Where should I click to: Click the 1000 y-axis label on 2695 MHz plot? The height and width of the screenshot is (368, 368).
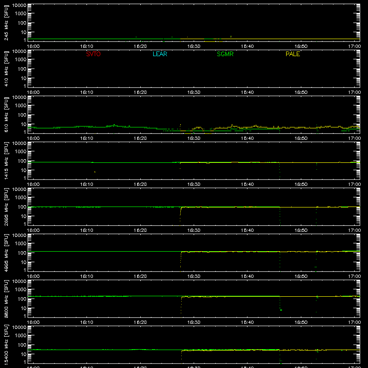(21, 197)
